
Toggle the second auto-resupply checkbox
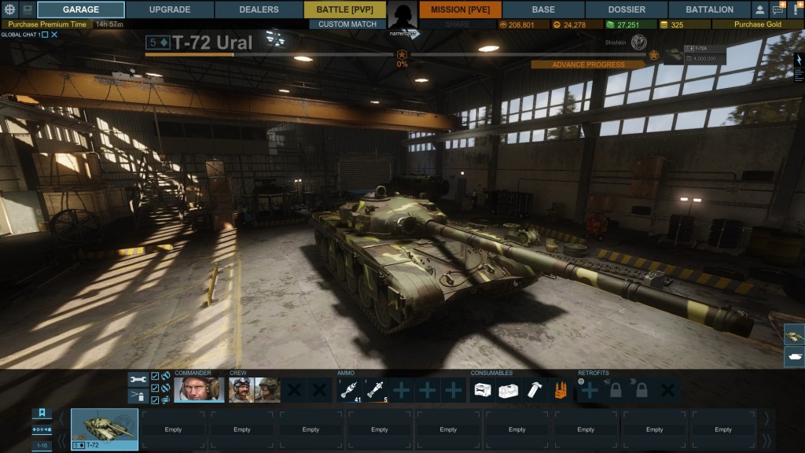[155, 388]
